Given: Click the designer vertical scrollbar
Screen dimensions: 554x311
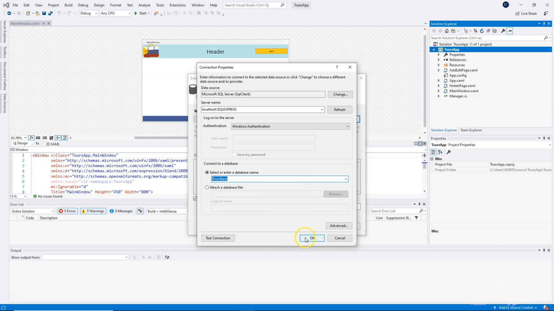Looking at the screenshot, I should click(425, 81).
